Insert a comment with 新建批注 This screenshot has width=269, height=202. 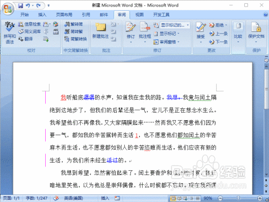[x=101, y=31]
